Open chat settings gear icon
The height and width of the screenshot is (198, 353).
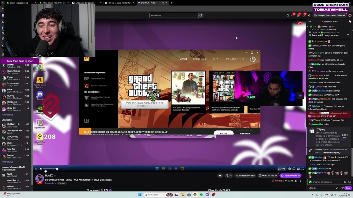pos(342,188)
